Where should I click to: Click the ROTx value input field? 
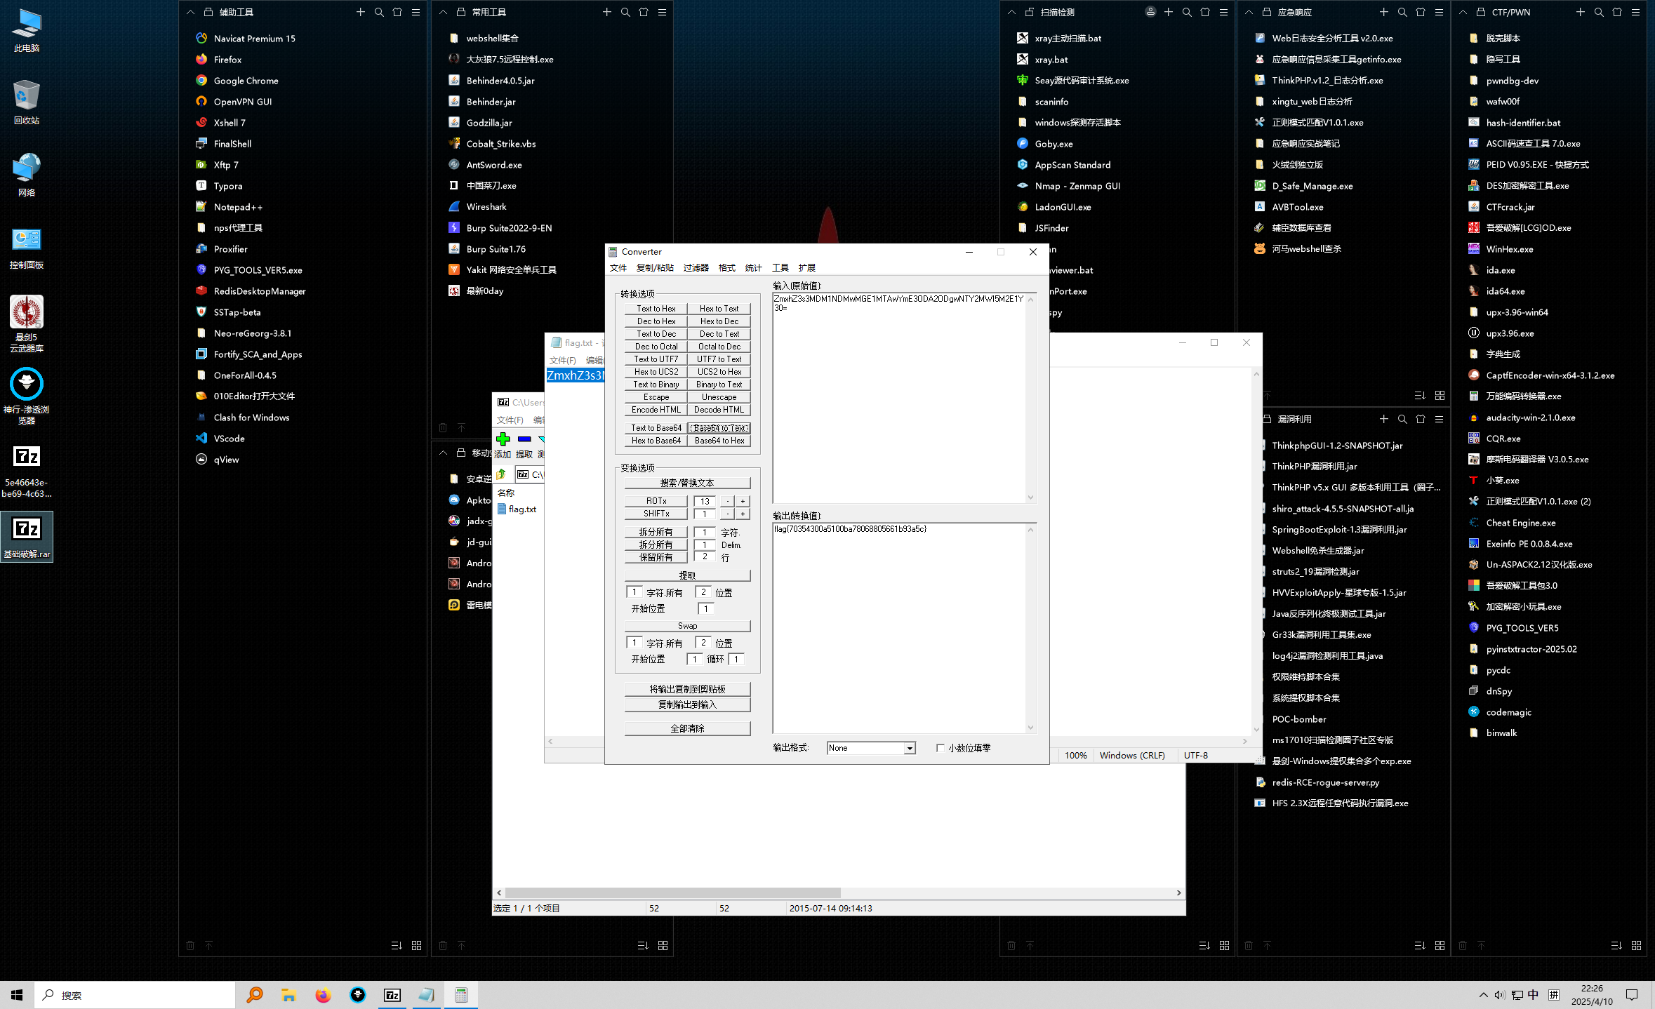tap(705, 501)
